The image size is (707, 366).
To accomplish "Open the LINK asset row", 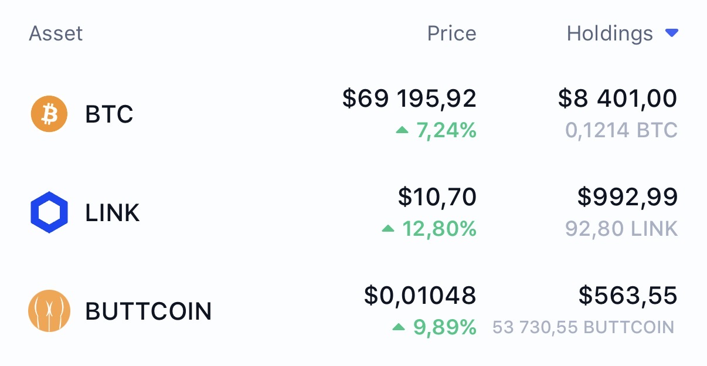I will point(354,212).
